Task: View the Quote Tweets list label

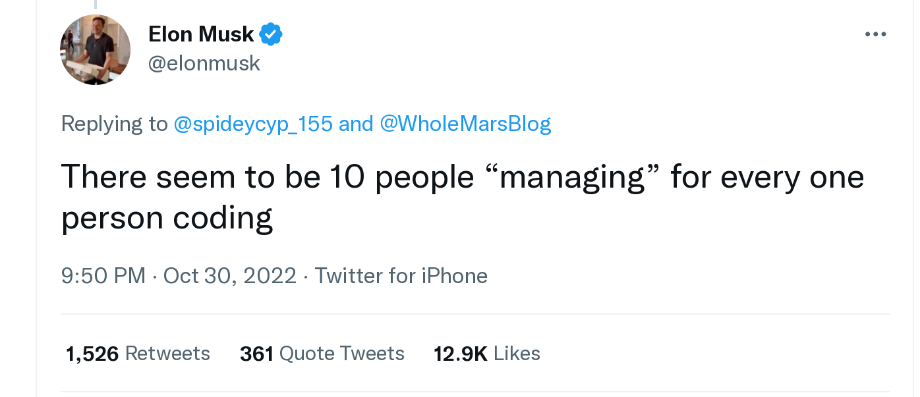Action: click(342, 354)
